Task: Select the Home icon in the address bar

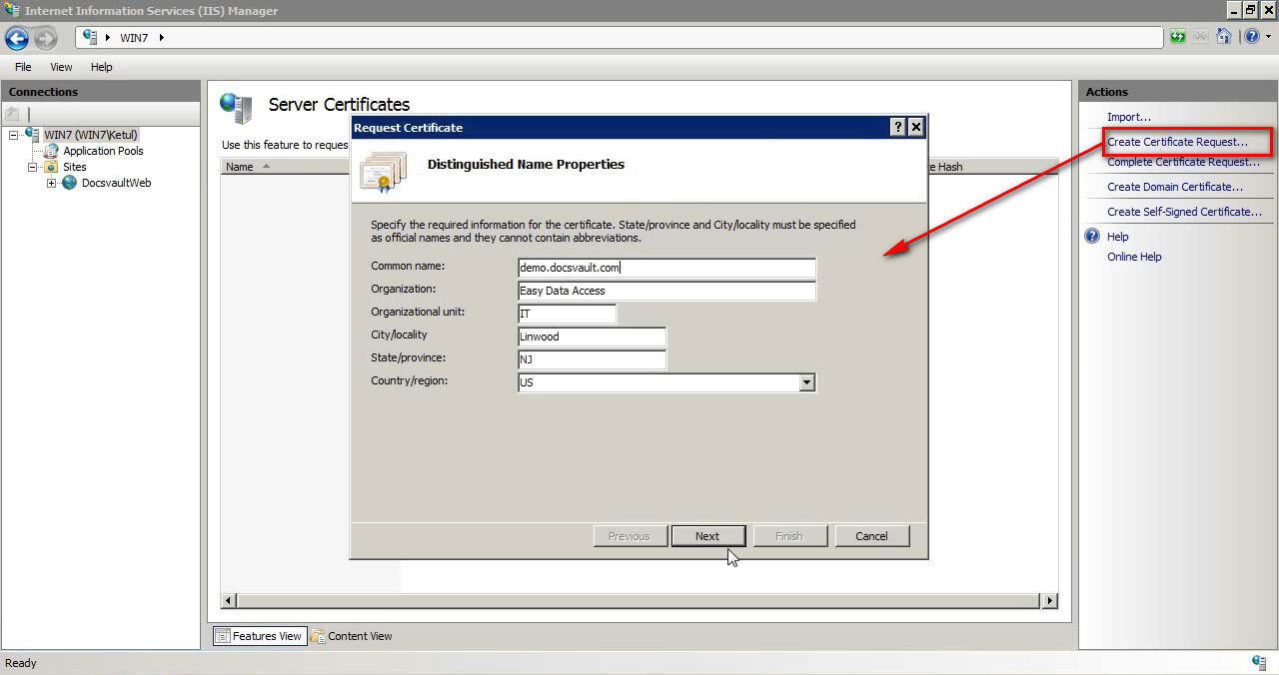Action: click(1224, 36)
